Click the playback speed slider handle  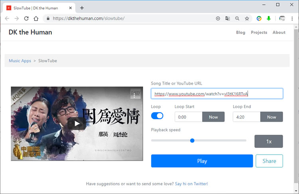pyautogui.click(x=192, y=141)
